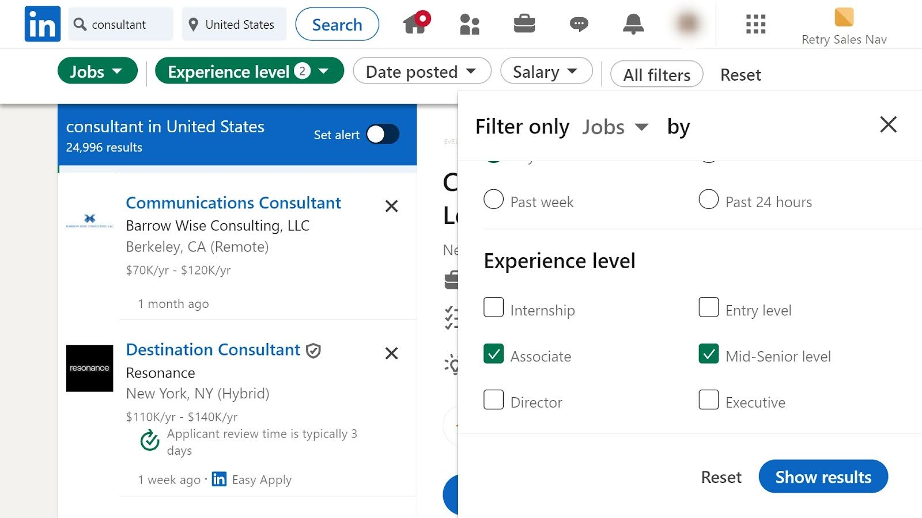This screenshot has height=518, width=922.
Task: Click the LinkedIn logo
Action: tap(42, 24)
